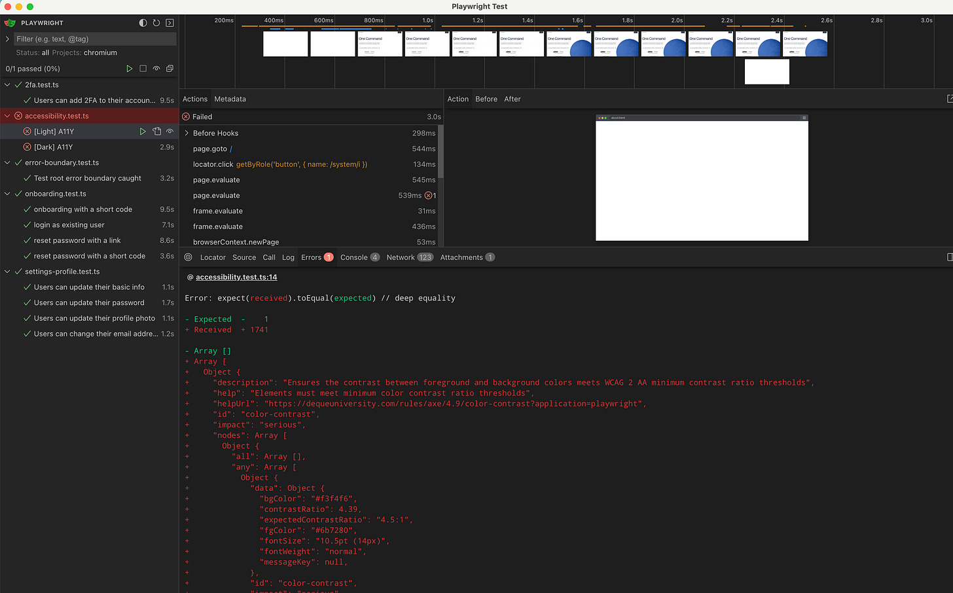Click the actions list vertical scrollbar
The image size is (953, 593).
[441, 152]
